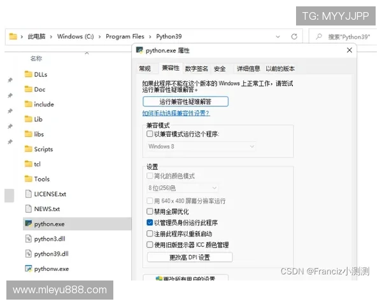Open the 8-bit (256) color dropdown

pos(183,188)
